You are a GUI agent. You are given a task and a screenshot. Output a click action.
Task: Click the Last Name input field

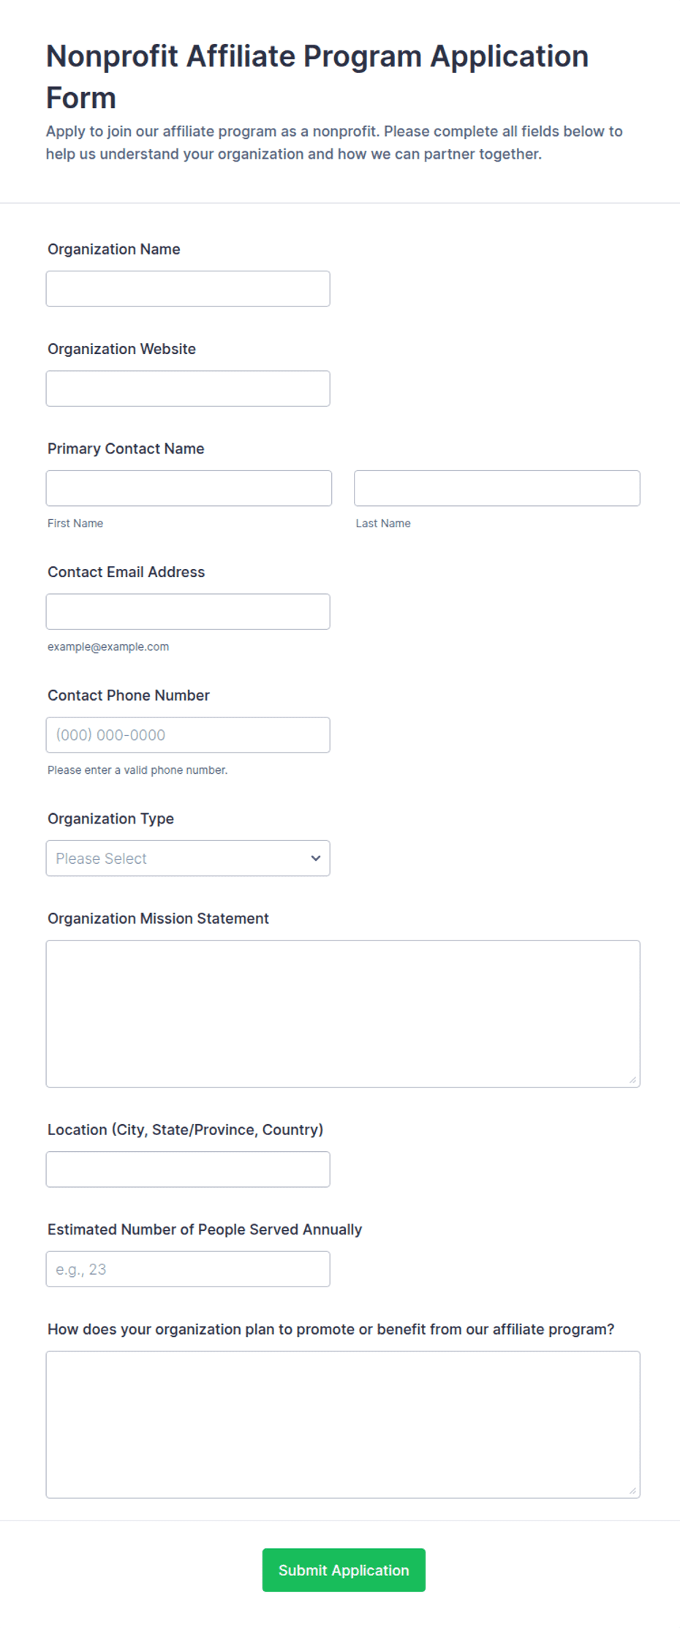point(497,488)
